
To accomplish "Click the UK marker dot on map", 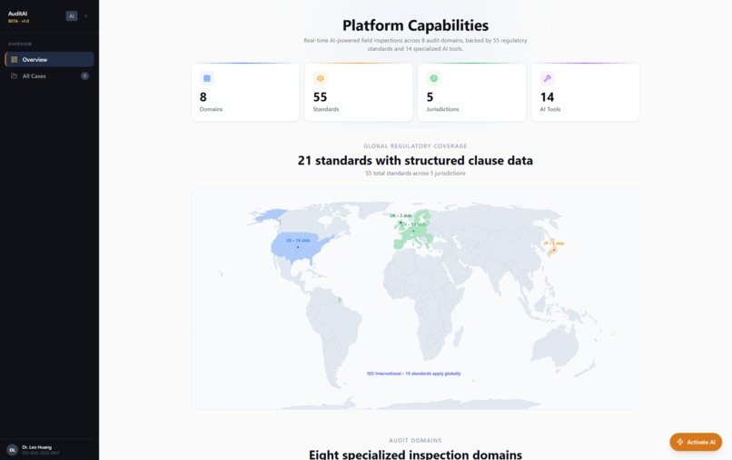I will point(401,223).
